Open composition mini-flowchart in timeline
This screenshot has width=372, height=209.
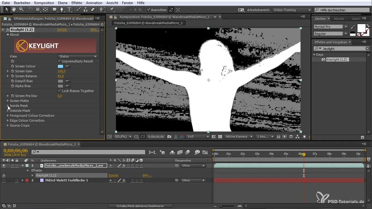point(152,152)
